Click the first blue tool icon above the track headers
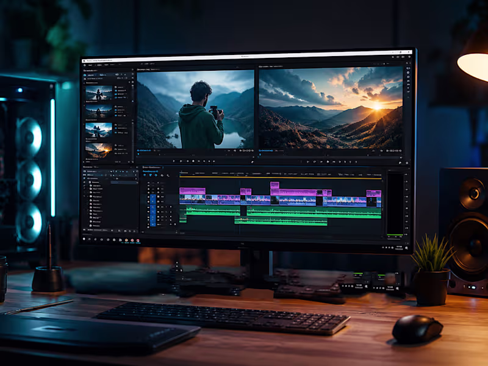The height and width of the screenshot is (366, 488). tap(145, 176)
